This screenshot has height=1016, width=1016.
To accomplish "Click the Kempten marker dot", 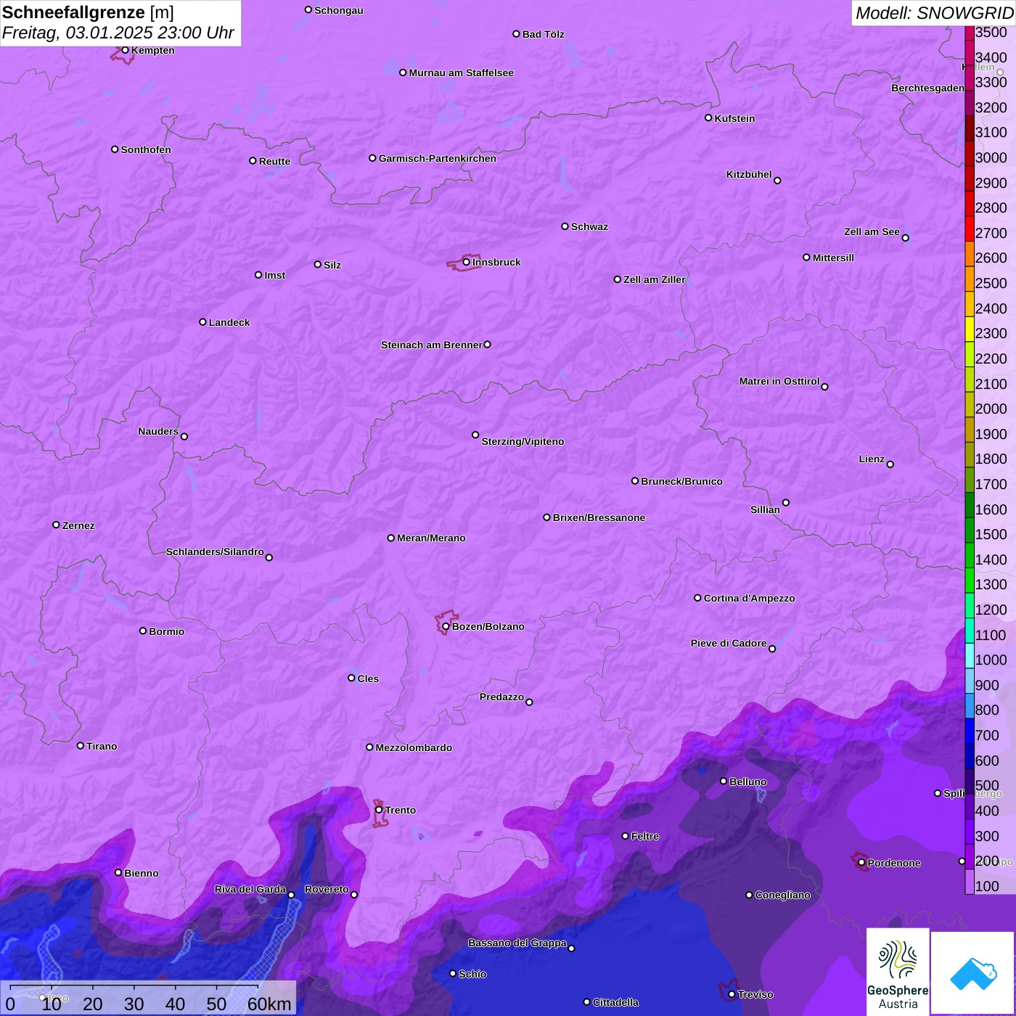I will point(125,50).
